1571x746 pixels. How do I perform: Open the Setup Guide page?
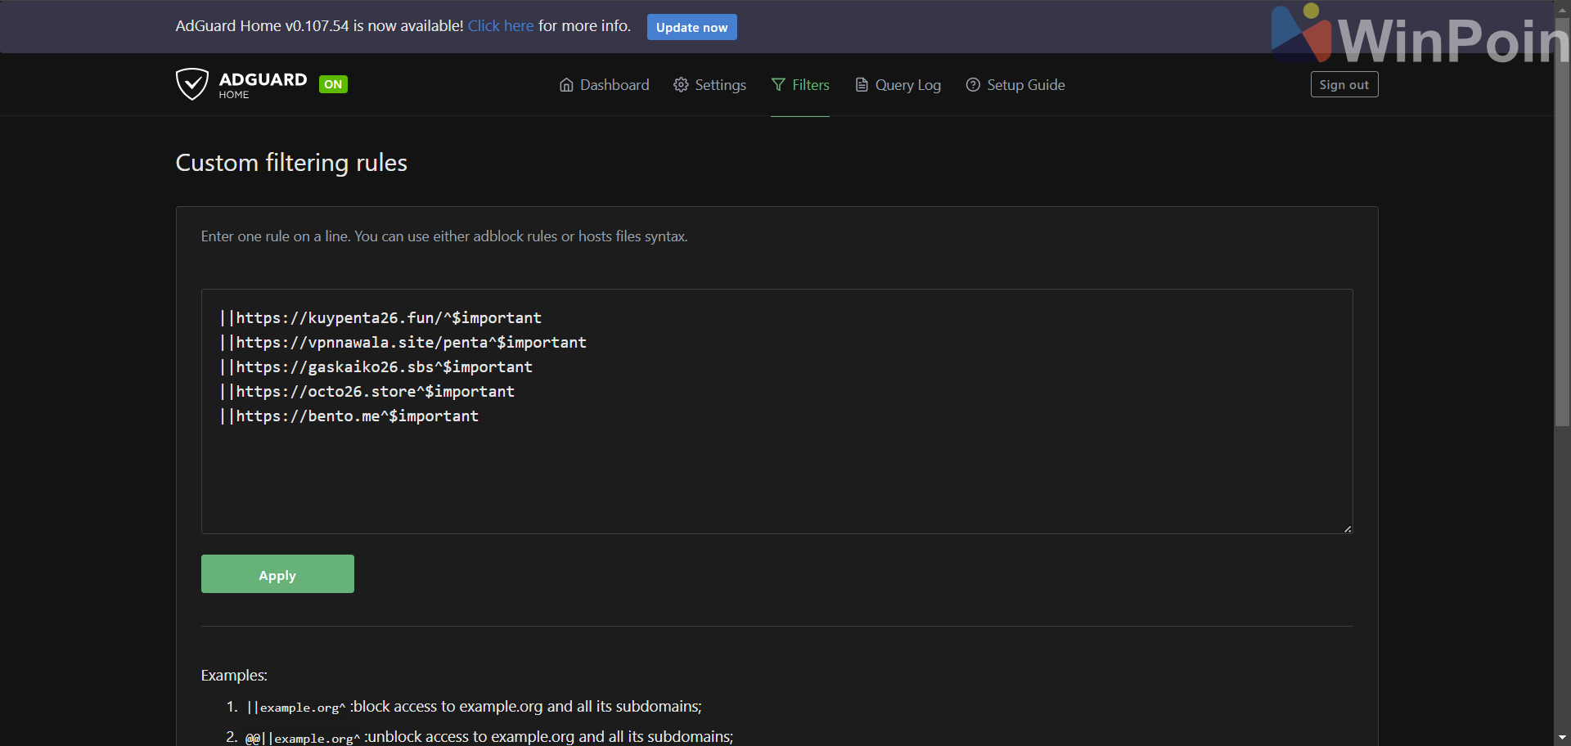[x=1025, y=85]
